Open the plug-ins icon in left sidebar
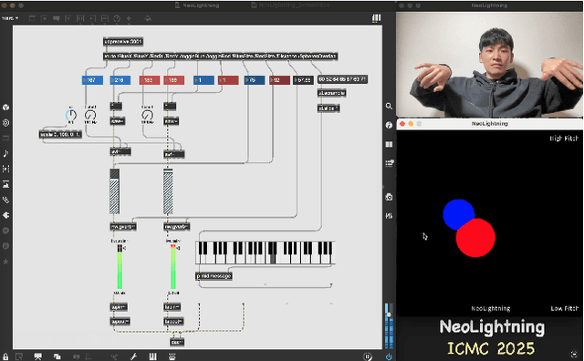The width and height of the screenshot is (584, 361). coord(5,215)
